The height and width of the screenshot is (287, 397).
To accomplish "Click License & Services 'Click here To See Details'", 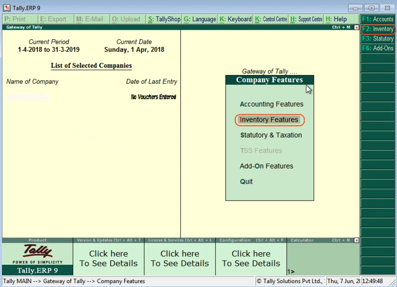I will 180,258.
